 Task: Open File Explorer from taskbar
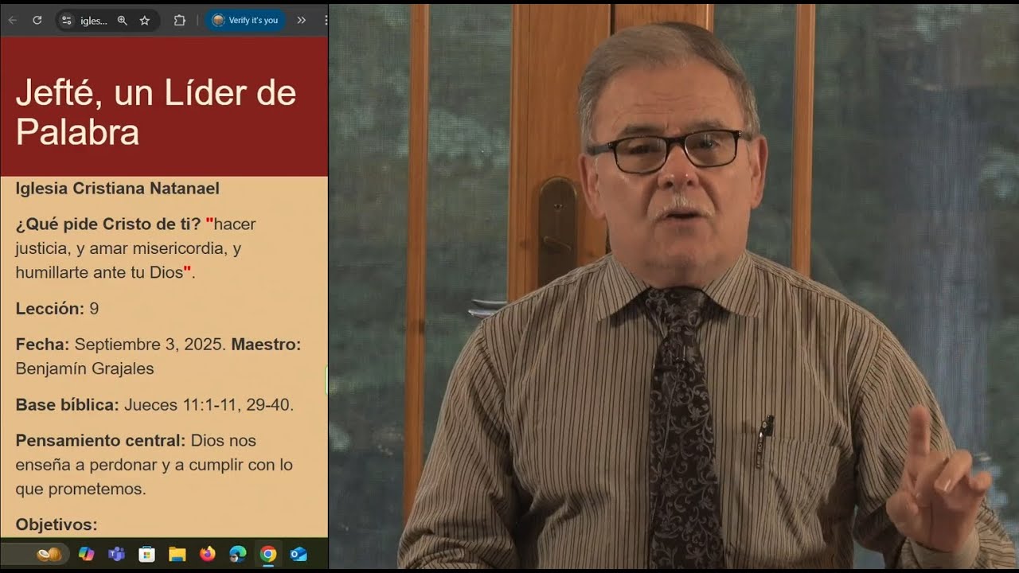[x=177, y=555]
